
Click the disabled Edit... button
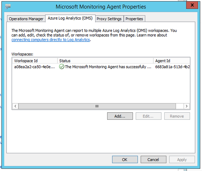149,116
